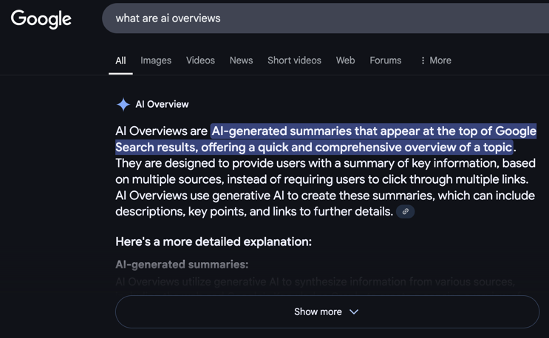Viewport: 549px width, 338px height.
Task: Click the 'AI Overview' heading label
Action: [x=162, y=104]
